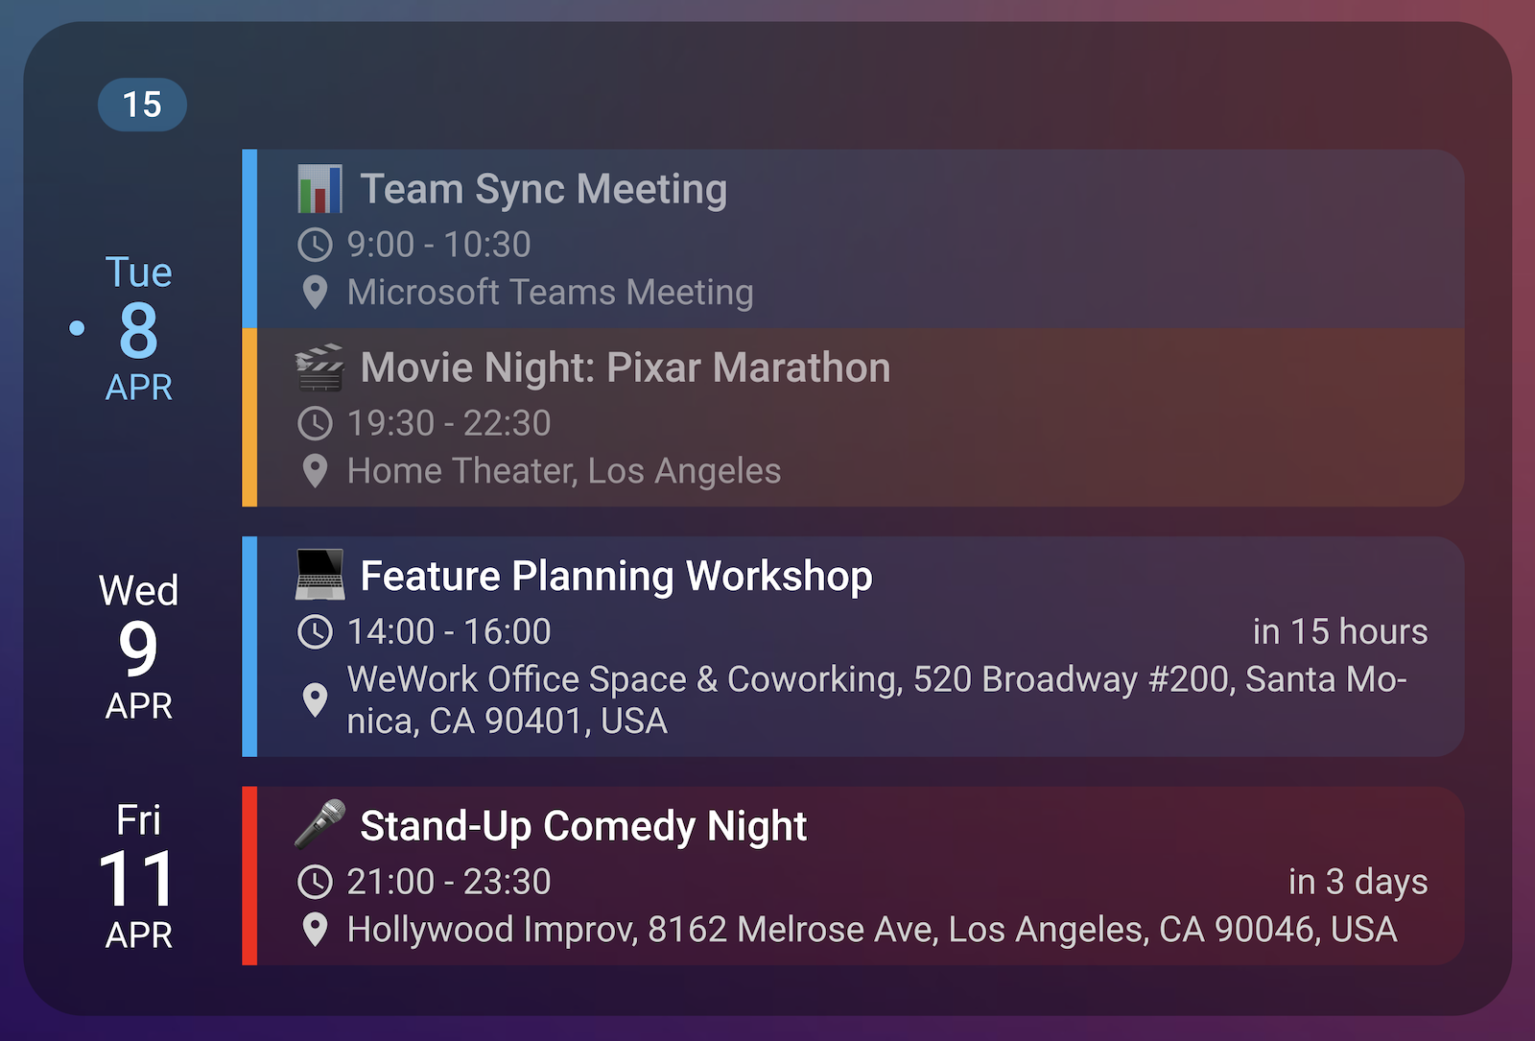The height and width of the screenshot is (1041, 1535).
Task: Click the week number 15 badge
Action: (x=142, y=105)
